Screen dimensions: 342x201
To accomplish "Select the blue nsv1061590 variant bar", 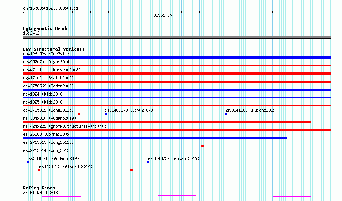I will [177, 58].
